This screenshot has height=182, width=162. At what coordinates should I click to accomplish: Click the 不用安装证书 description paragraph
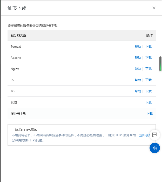[x=74, y=138]
